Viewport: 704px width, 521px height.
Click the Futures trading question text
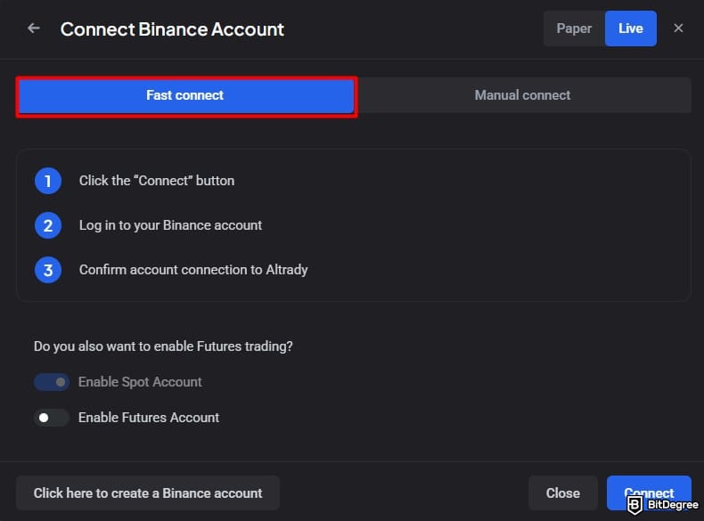tap(163, 346)
